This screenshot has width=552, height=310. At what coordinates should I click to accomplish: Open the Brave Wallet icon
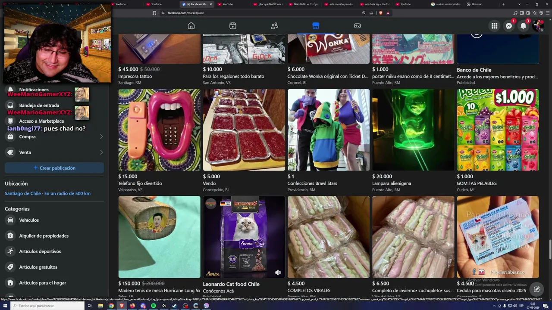coord(528,13)
